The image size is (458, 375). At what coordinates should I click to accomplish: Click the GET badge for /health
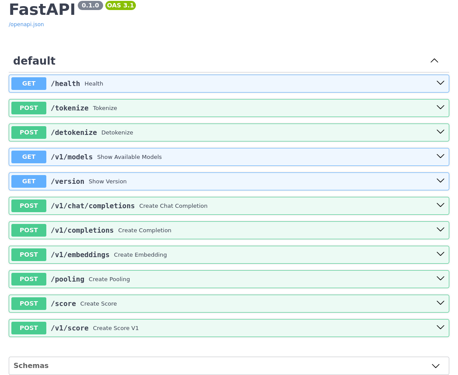29,83
